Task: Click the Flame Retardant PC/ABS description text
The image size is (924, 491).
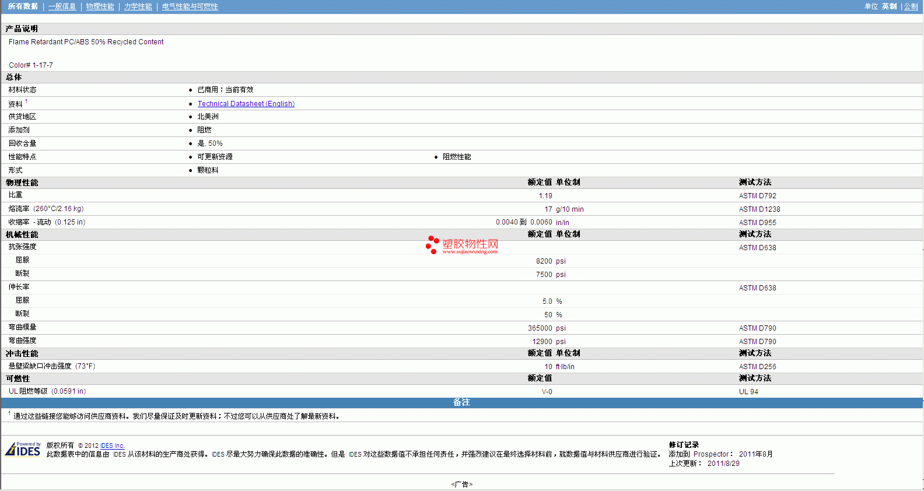Action: coord(86,42)
